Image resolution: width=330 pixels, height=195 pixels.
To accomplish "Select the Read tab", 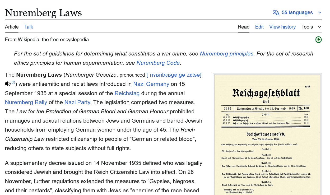I will (x=243, y=27).
